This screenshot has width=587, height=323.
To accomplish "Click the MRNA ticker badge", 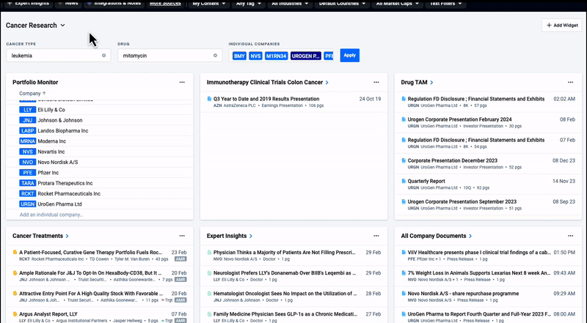I will 27,141.
